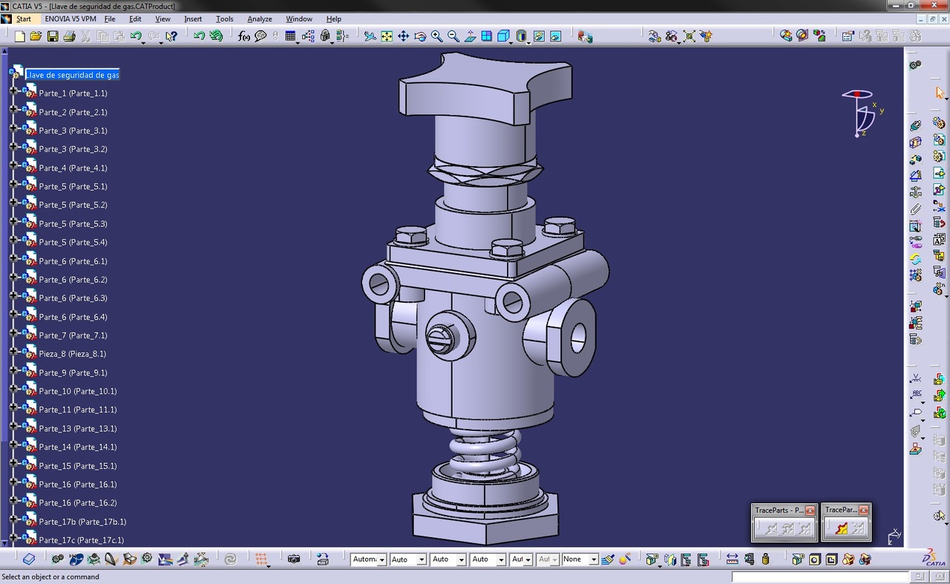
Task: Select the Pan tool icon
Action: pos(403,36)
